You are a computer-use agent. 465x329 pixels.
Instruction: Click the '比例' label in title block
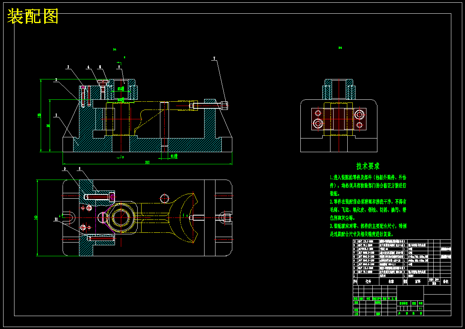[x=420, y=303]
